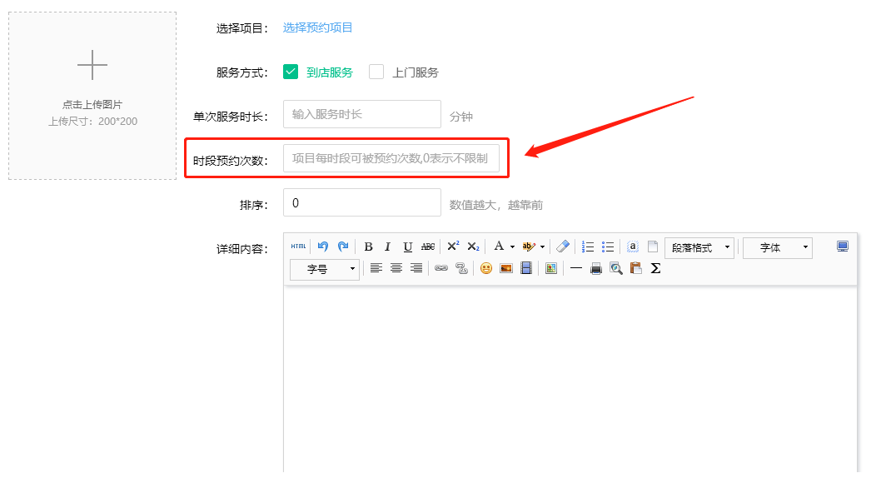The width and height of the screenshot is (881, 483).
Task: Click the eraser clear formatting icon
Action: pos(563,246)
